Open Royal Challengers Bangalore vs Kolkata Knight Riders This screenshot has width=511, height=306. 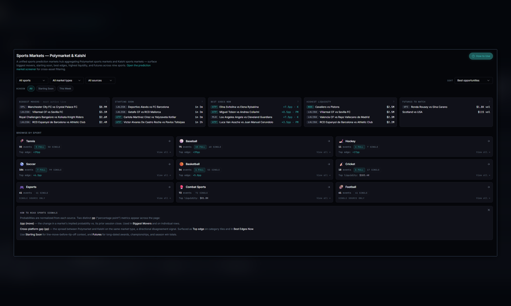pos(63,117)
